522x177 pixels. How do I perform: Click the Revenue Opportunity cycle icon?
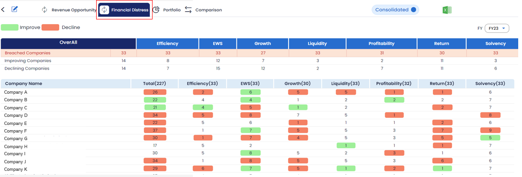45,10
